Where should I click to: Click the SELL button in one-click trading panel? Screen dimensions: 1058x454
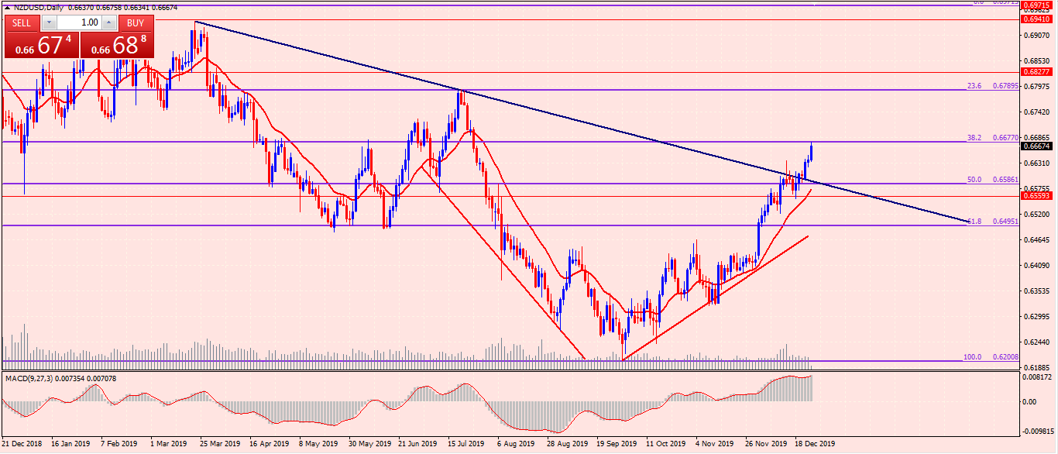21,22
